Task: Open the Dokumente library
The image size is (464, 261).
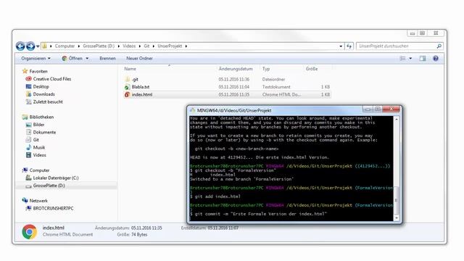Action: [x=44, y=132]
